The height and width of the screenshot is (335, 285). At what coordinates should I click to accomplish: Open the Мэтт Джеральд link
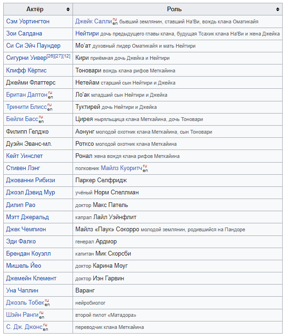coord(28,217)
